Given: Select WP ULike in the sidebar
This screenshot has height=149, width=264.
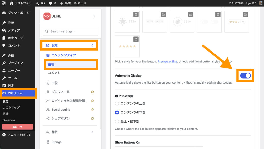Looking at the screenshot, I should point(18,93).
